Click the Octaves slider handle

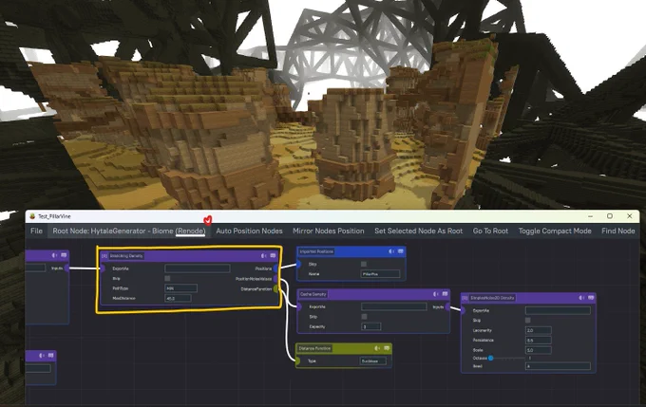[491, 358]
